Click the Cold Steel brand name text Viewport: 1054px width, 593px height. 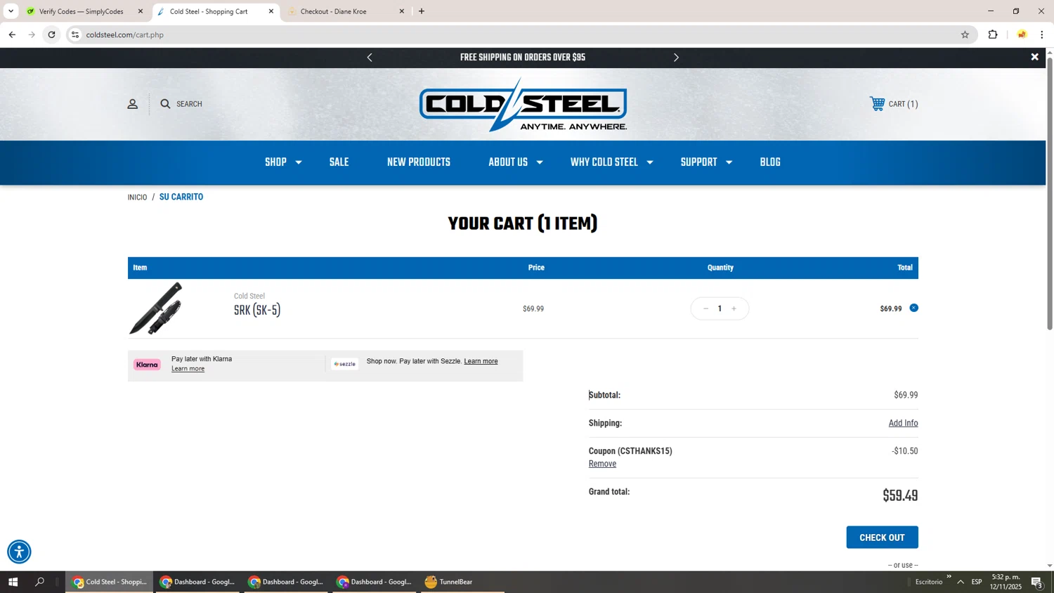click(x=249, y=296)
